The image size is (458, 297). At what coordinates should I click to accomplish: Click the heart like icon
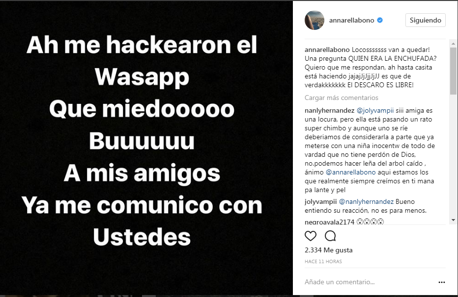[311, 236]
